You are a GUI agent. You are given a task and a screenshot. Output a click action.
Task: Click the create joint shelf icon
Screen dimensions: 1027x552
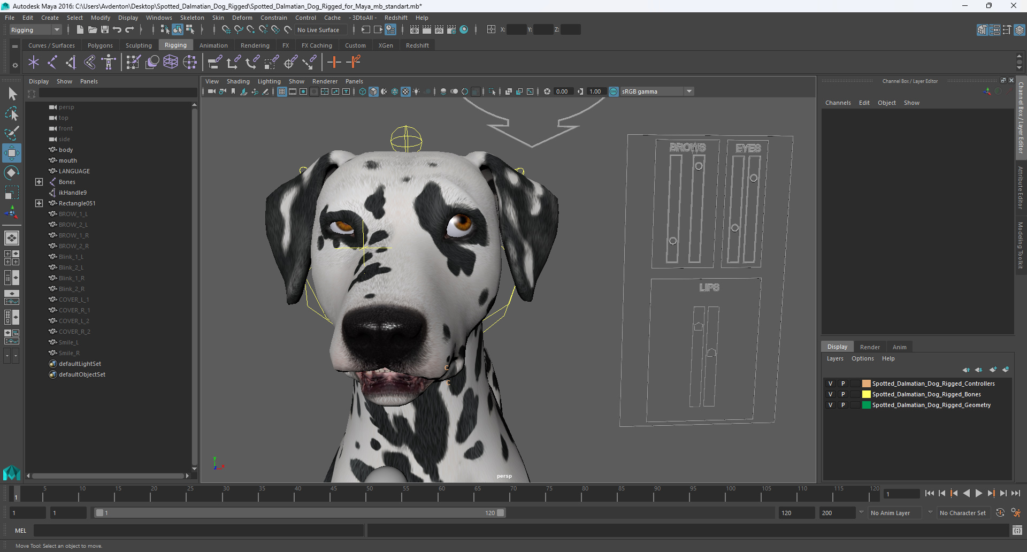pyautogui.click(x=52, y=63)
